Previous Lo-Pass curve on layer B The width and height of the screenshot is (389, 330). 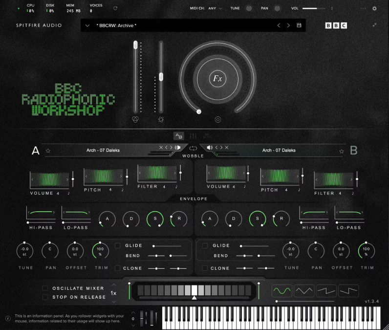click(337, 212)
